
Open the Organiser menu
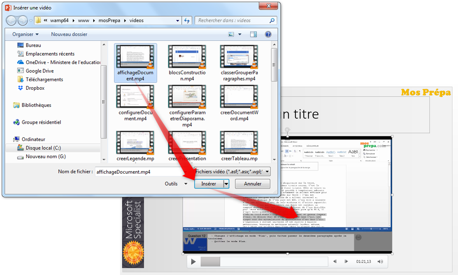click(x=25, y=34)
